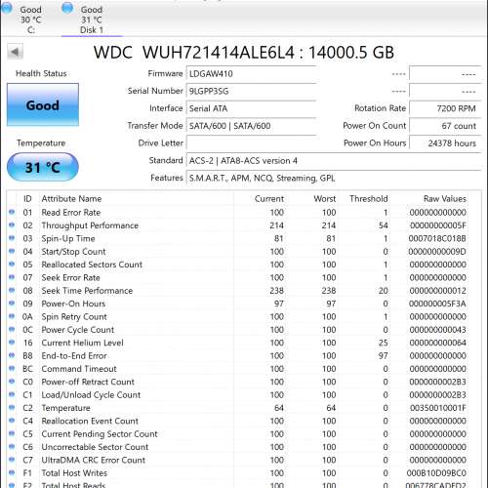Click the status dot for Command Timeout

coord(12,368)
